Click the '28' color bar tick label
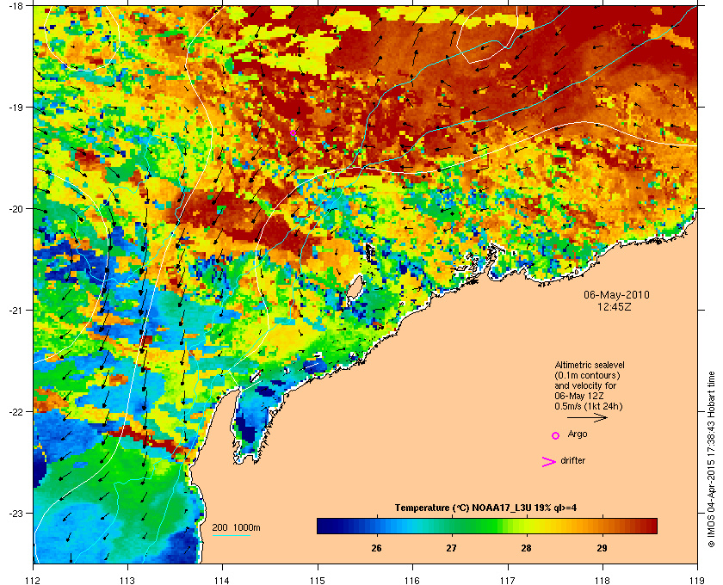 (x=526, y=548)
